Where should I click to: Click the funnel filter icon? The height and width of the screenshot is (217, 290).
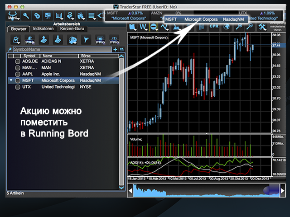click(86, 40)
